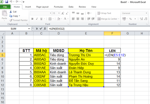
Task: Toggle Italic formatting
Action: 36,19
